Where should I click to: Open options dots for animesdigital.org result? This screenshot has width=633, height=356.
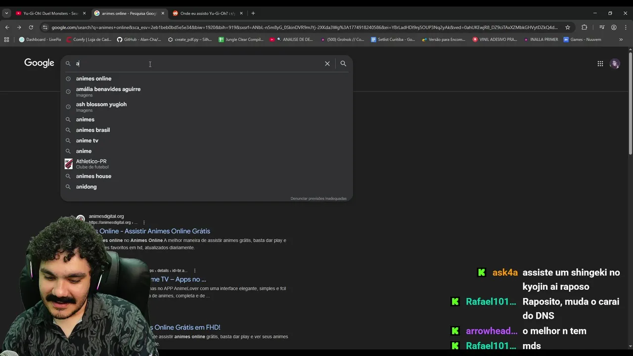(x=144, y=222)
